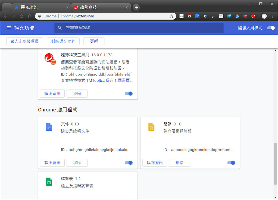Click 還有 1 個畫面 link
Viewport: 278px width, 200px height.
click(x=119, y=80)
